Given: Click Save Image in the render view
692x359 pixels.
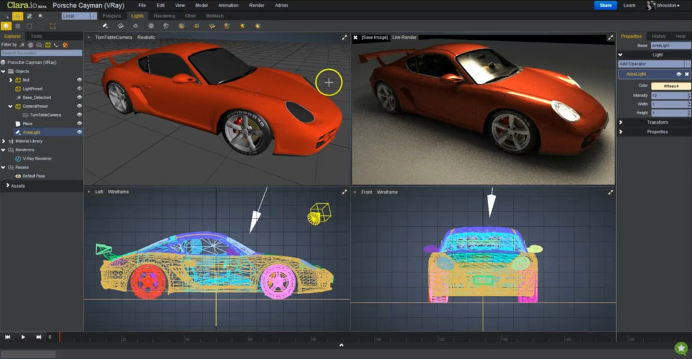Looking at the screenshot, I should (x=375, y=38).
